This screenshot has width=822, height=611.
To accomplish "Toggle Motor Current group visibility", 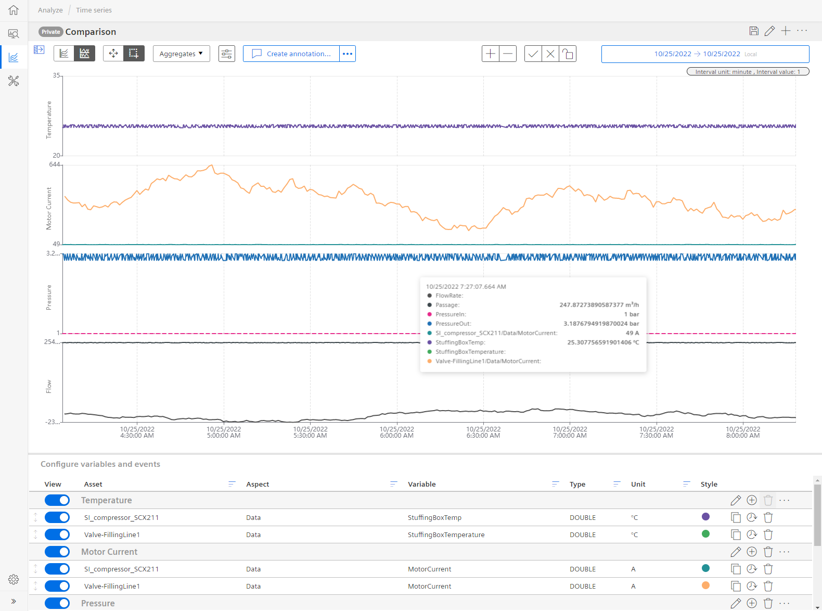I will [57, 552].
